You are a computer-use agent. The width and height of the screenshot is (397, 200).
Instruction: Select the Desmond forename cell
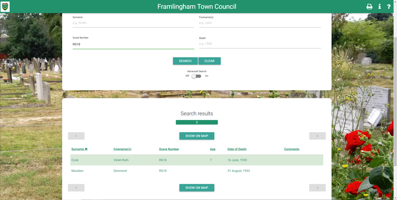point(120,170)
